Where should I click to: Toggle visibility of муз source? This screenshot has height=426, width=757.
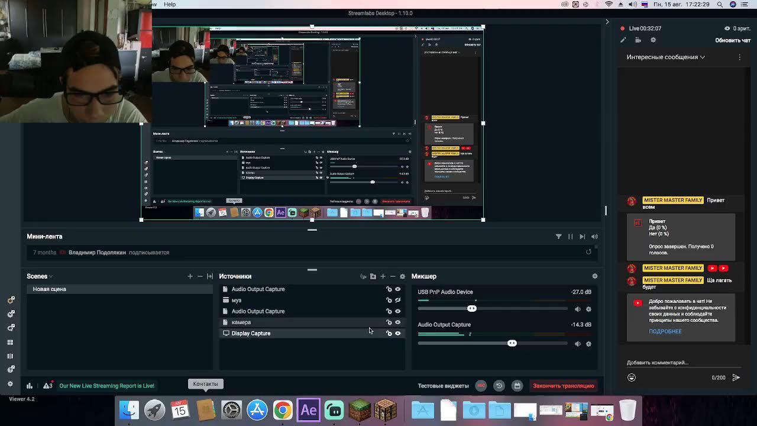(398, 300)
